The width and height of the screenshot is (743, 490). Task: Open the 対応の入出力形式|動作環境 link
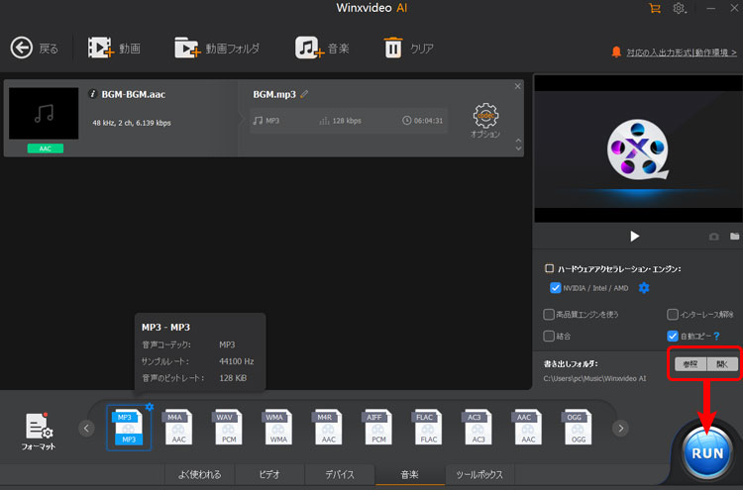click(682, 52)
